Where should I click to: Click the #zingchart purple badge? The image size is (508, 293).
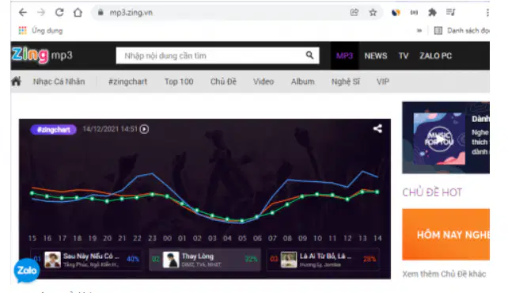click(54, 130)
